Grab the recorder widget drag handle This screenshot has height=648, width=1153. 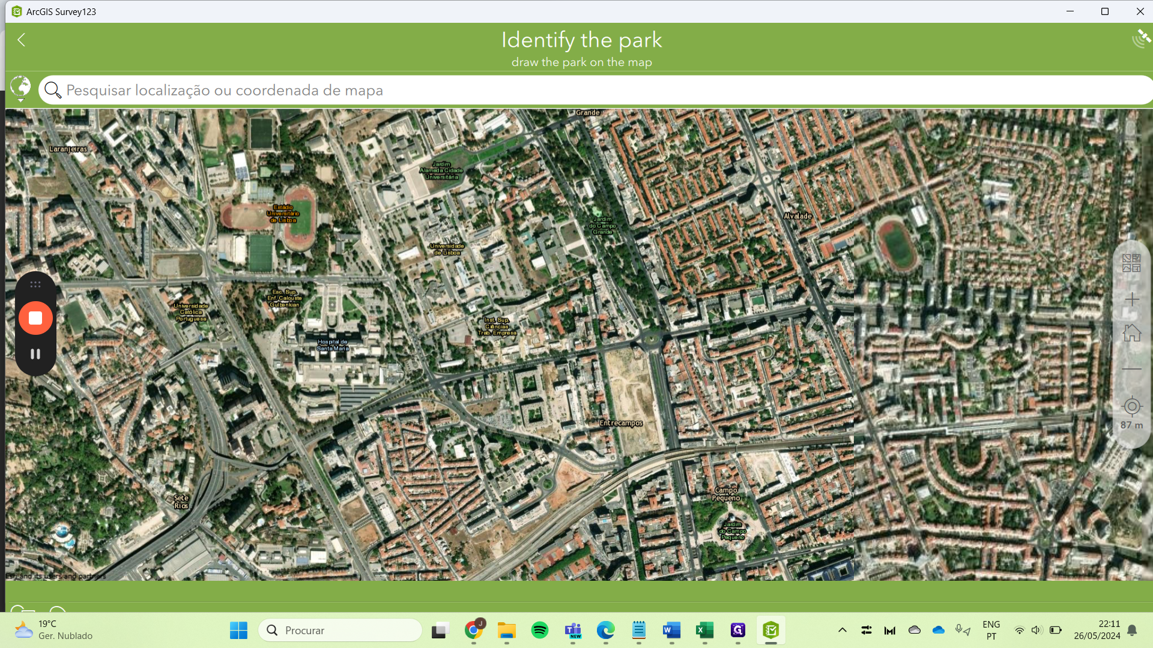(x=35, y=284)
